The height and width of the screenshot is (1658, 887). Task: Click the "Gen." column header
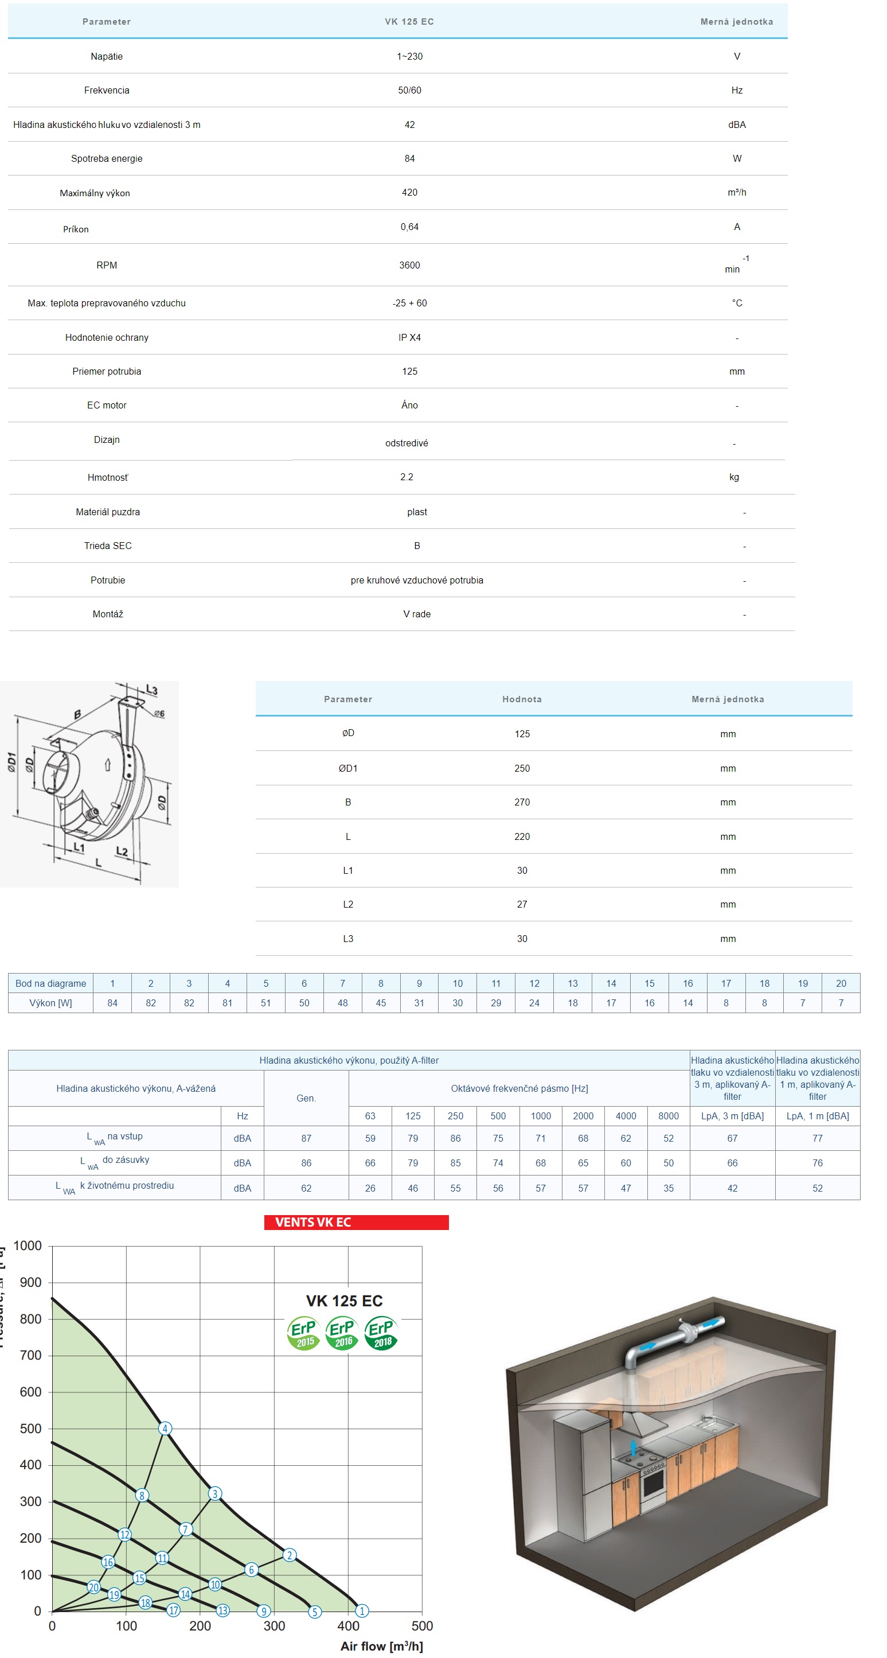click(x=306, y=1098)
